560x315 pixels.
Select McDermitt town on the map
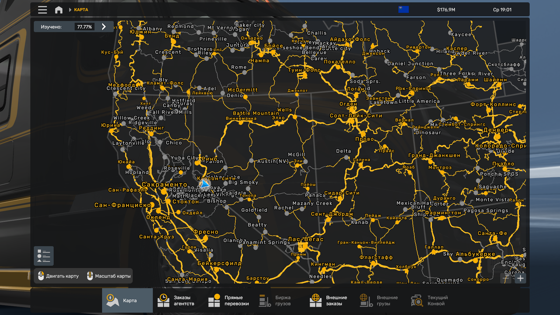[x=243, y=90]
